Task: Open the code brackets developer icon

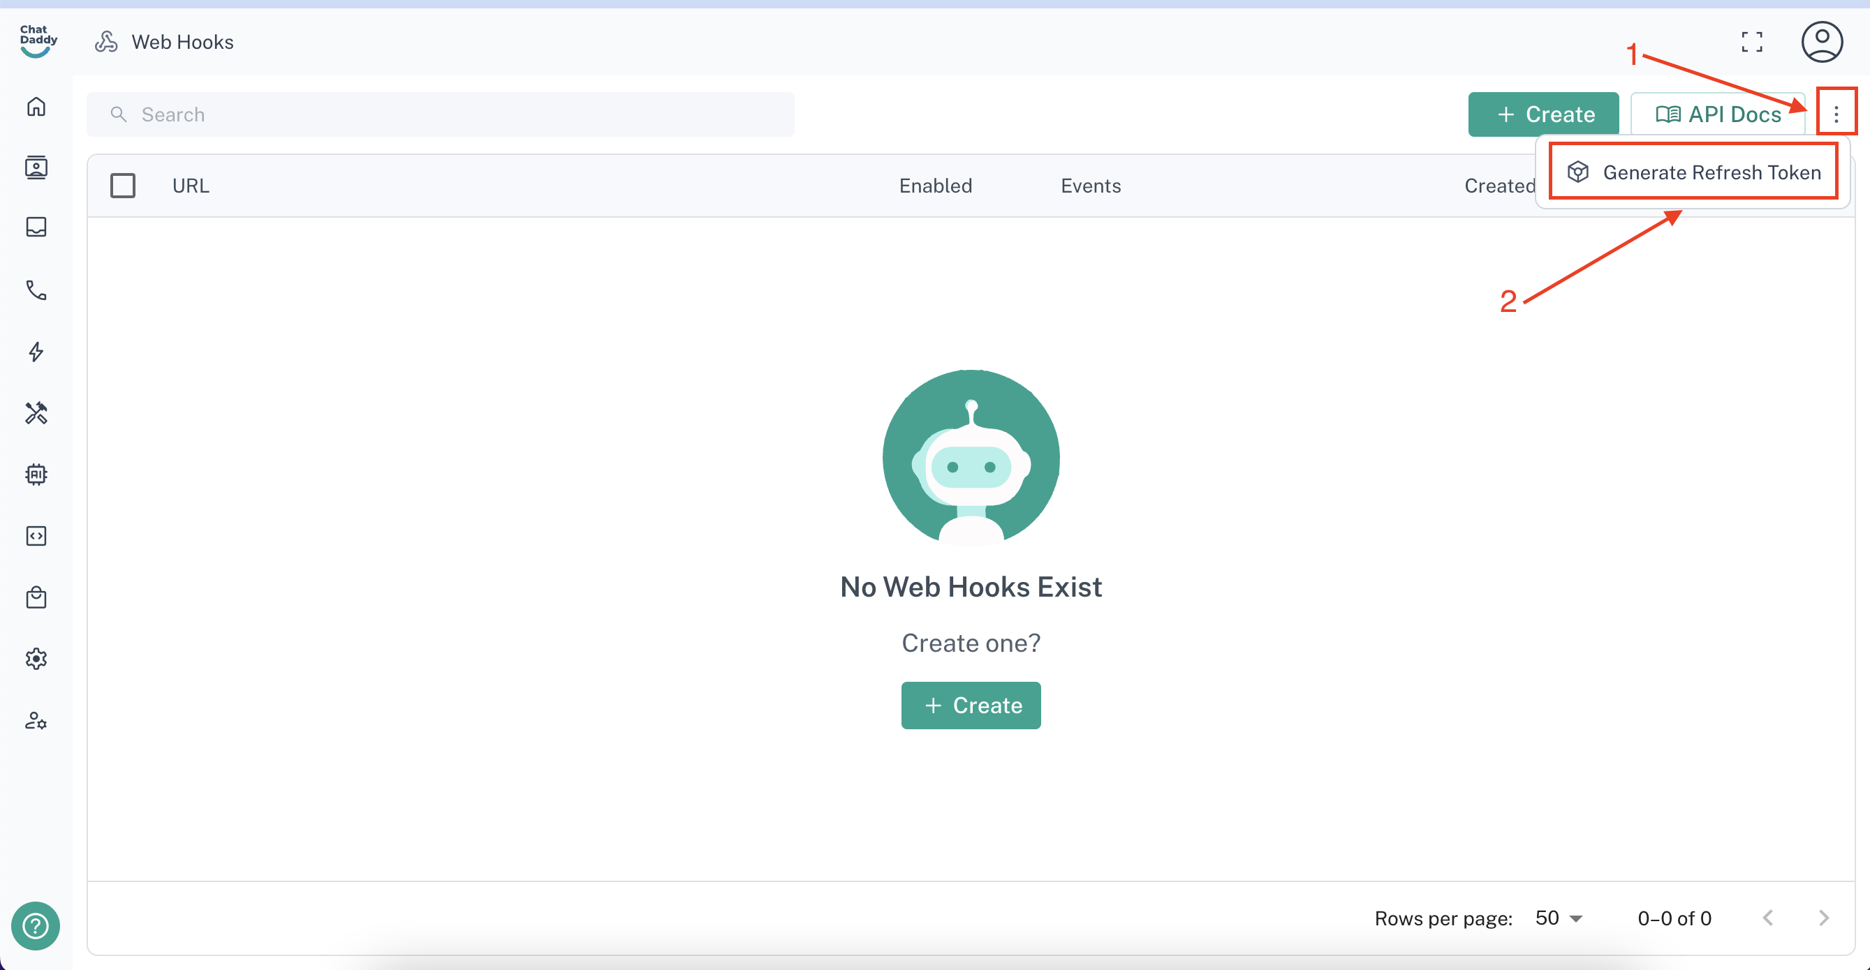Action: click(x=36, y=536)
